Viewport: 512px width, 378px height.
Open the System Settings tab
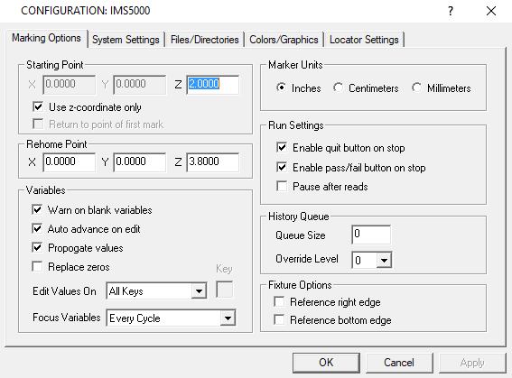pos(126,40)
